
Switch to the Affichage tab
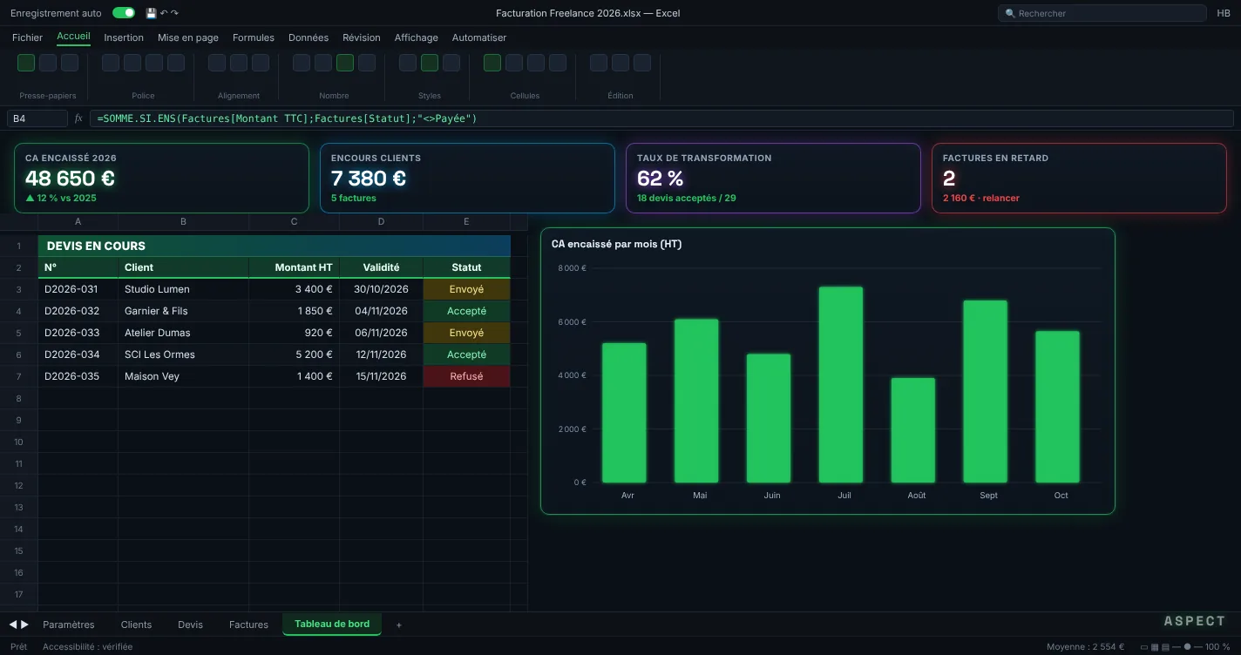(417, 37)
